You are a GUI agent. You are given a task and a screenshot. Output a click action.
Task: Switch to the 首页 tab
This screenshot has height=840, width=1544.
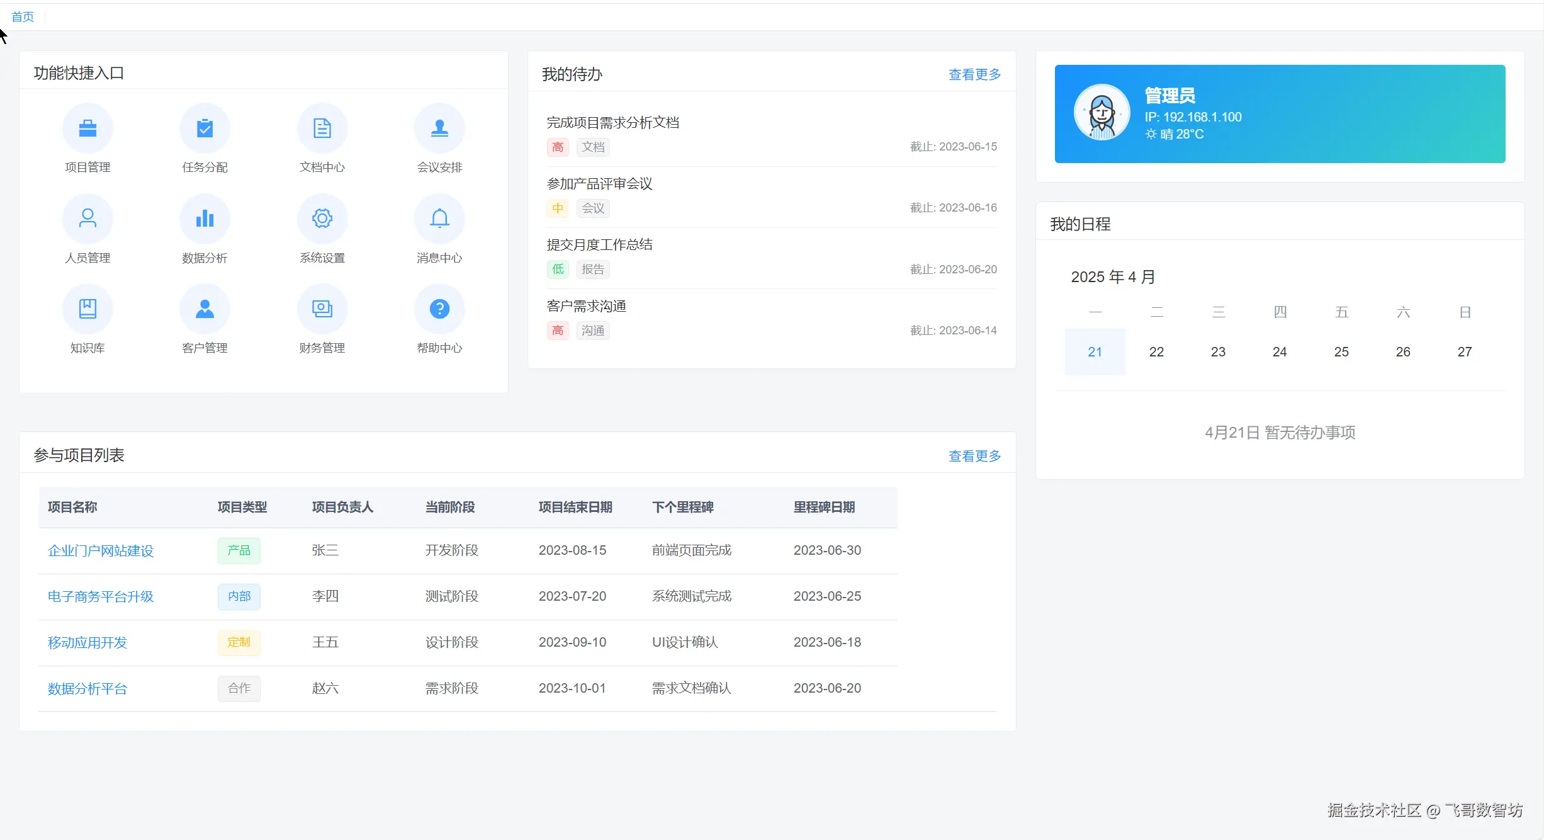click(x=23, y=16)
